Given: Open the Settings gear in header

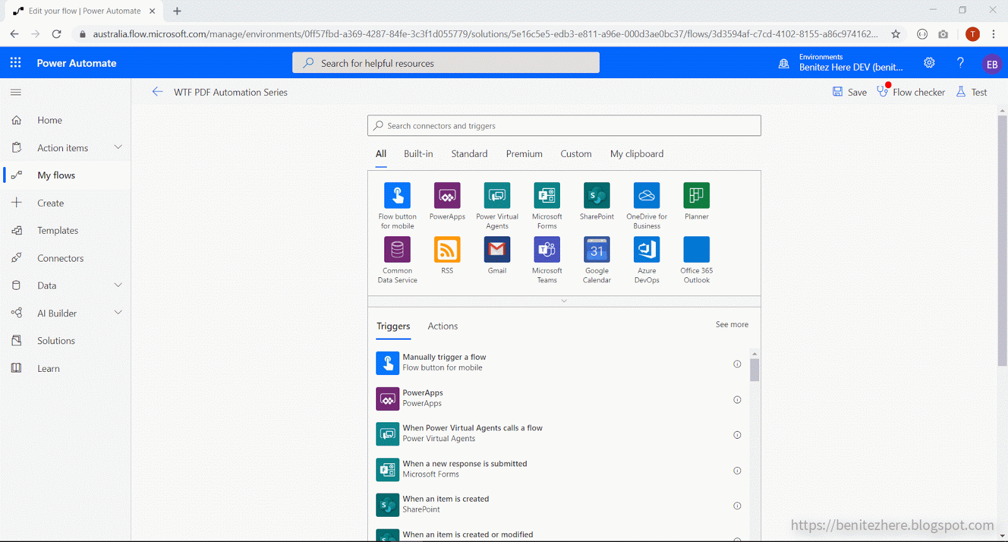Looking at the screenshot, I should (929, 62).
